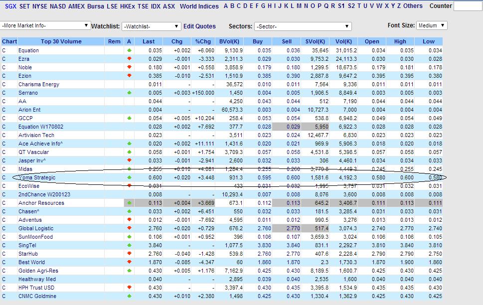Open the World Indices link
Image resolution: width=483 pixels, height=305 pixels.
point(199,6)
